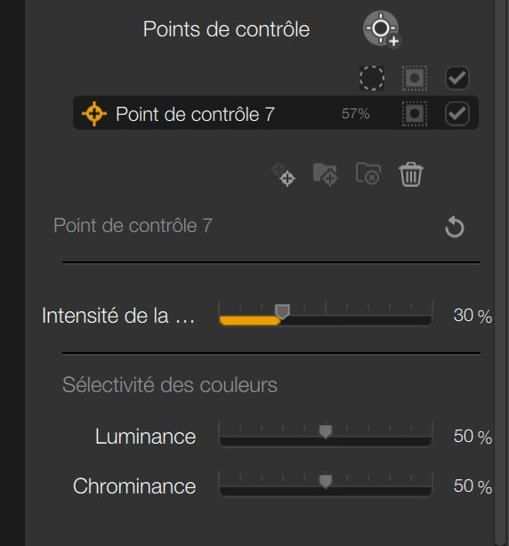509x546 pixels.
Task: Reset Point de contrôle 7 settings
Action: point(455,227)
